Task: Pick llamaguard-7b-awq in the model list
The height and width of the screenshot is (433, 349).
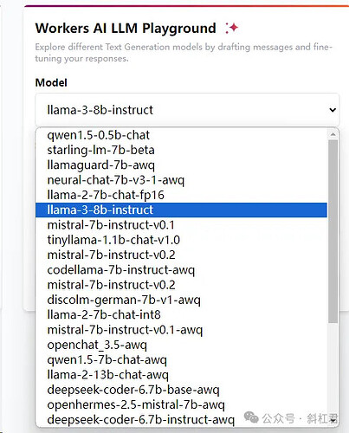Action: tap(182, 165)
